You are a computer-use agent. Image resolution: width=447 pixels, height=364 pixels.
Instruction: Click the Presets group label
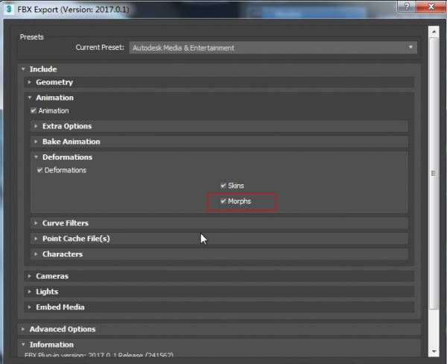tap(31, 37)
